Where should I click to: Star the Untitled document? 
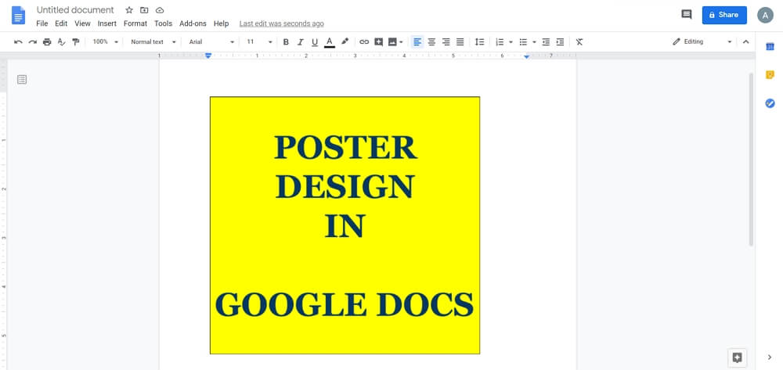point(129,10)
